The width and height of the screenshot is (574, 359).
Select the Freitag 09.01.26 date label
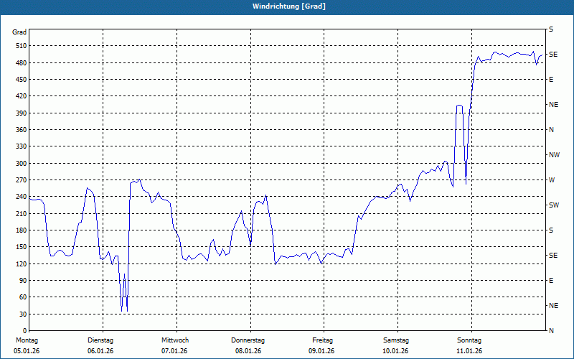(x=322, y=345)
